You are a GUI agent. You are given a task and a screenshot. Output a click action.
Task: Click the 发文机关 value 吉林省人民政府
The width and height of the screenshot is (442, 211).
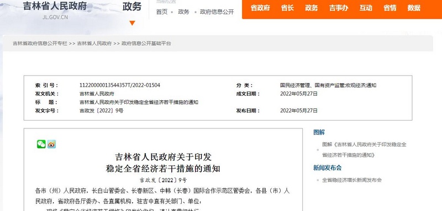coord(97,94)
